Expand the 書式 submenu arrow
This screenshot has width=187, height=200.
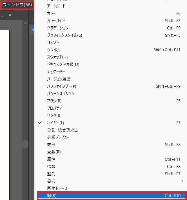pyautogui.click(x=183, y=181)
